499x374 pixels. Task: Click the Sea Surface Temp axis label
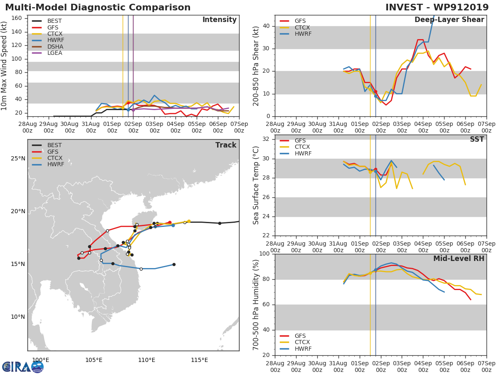pos(256,185)
